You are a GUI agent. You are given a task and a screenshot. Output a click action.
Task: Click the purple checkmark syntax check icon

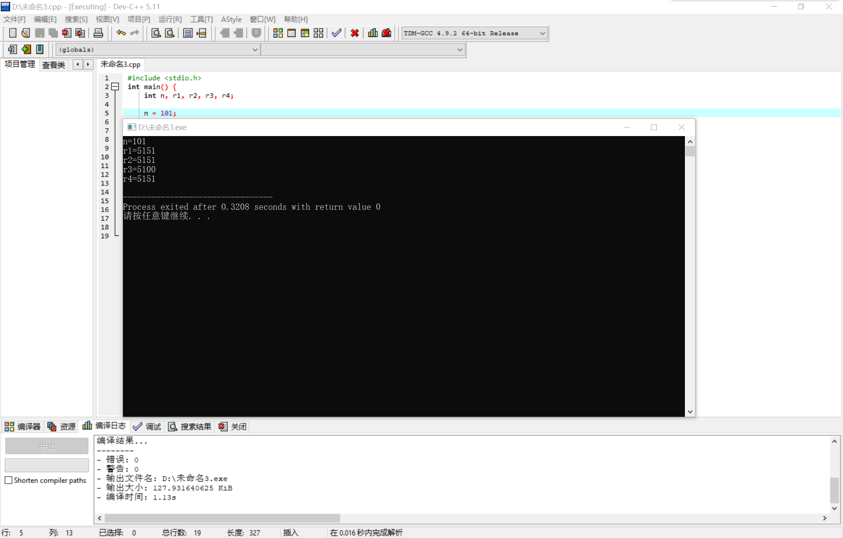(336, 33)
